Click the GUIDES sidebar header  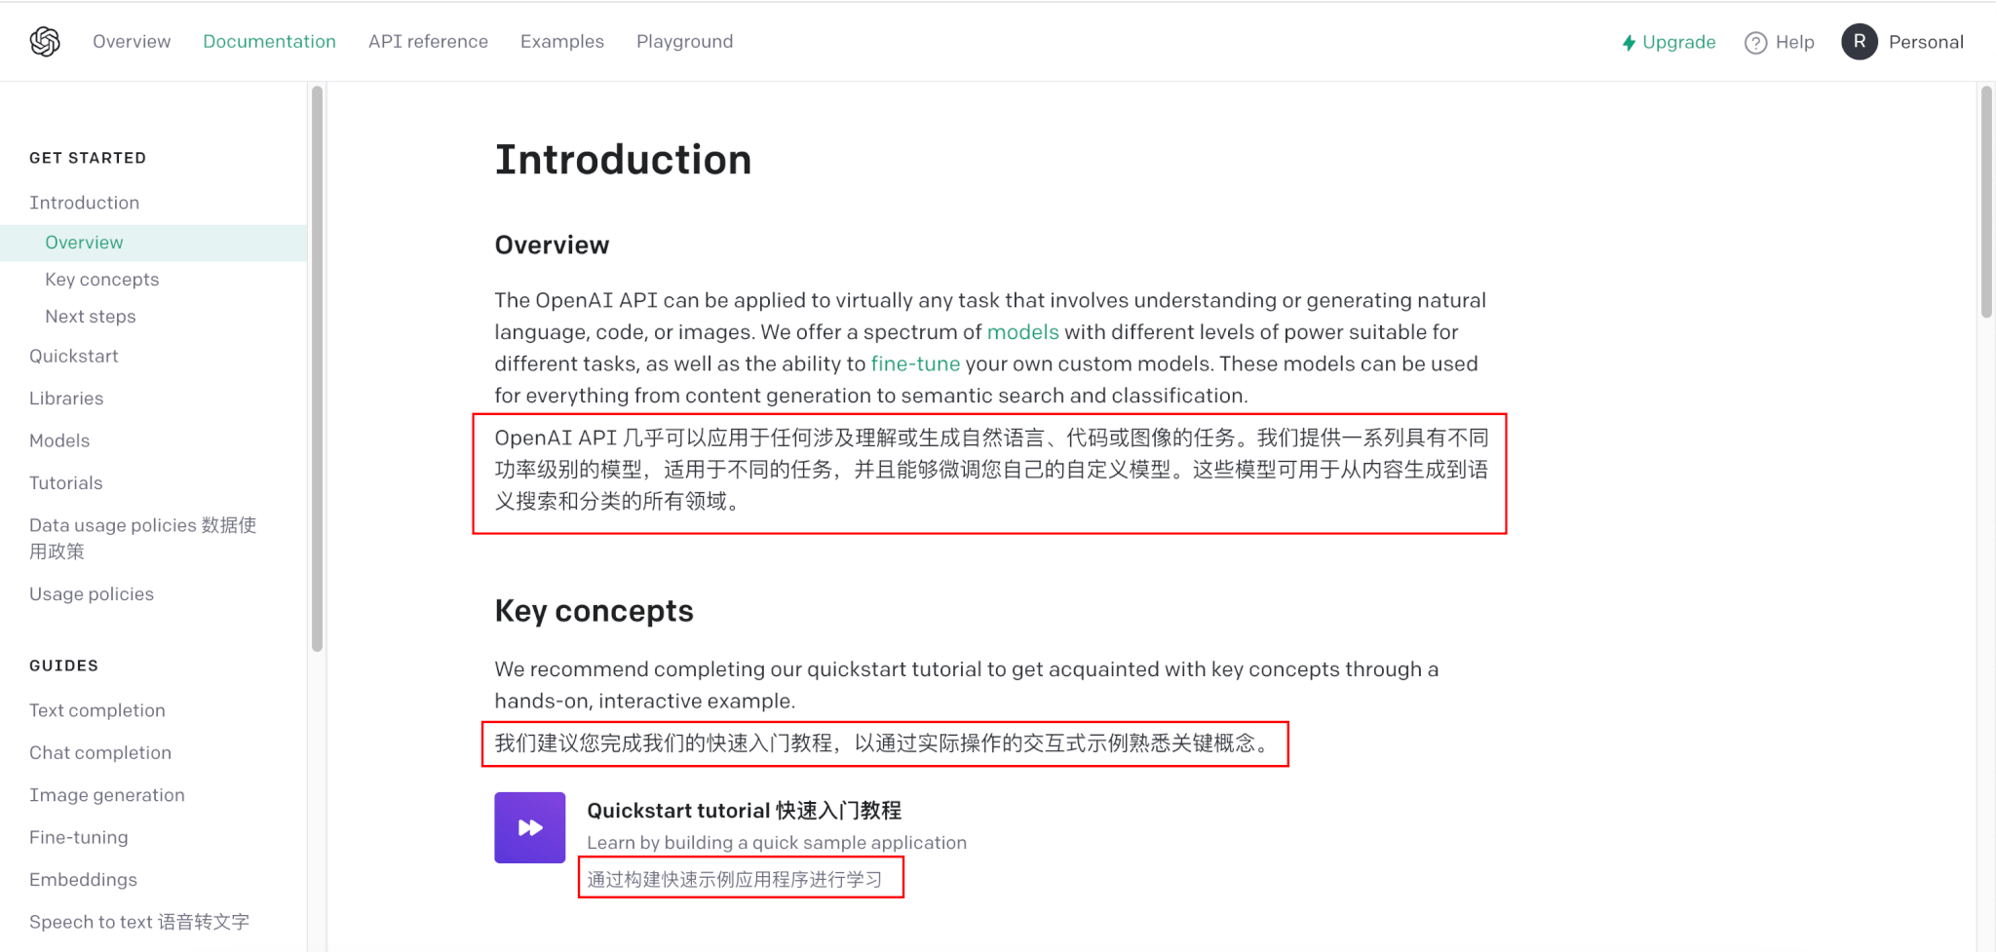point(64,666)
